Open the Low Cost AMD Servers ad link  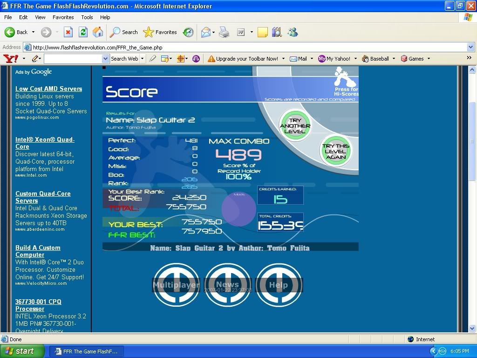pos(48,89)
